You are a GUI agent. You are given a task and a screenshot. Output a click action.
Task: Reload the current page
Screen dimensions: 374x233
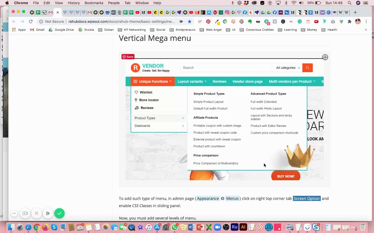[x=31, y=22]
